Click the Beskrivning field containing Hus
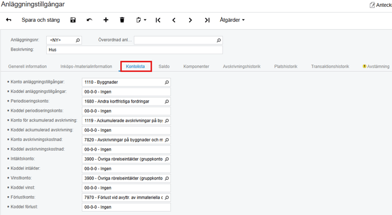392x215 pixels. [134, 50]
